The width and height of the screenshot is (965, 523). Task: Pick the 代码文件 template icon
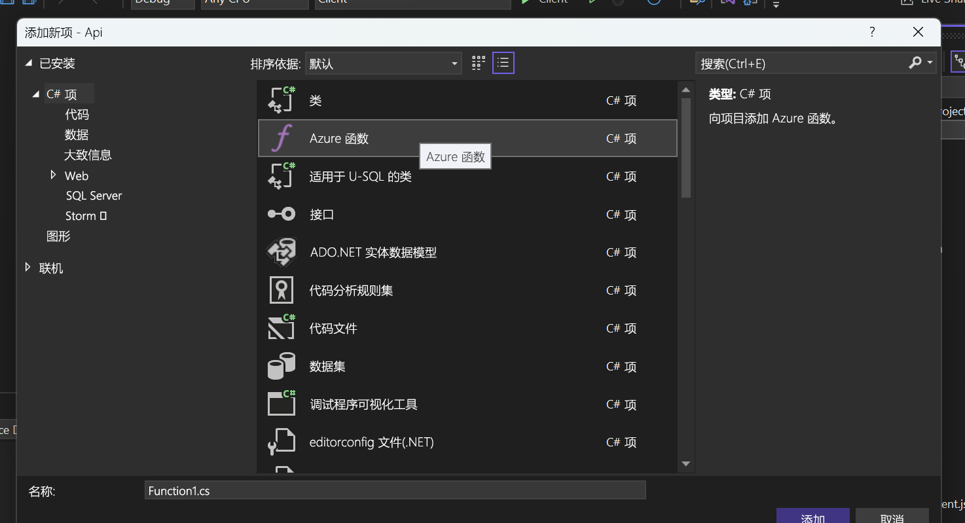pos(282,328)
